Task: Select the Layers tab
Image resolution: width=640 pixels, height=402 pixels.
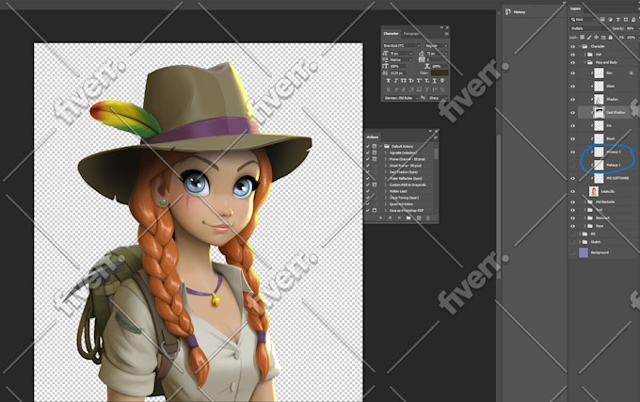Action: (575, 8)
